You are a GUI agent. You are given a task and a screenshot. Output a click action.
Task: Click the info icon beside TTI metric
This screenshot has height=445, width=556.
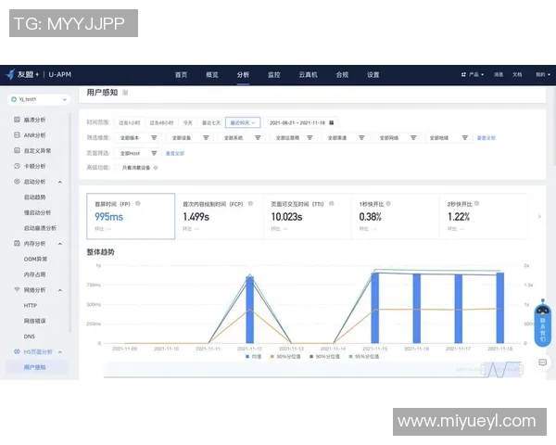[332, 203]
